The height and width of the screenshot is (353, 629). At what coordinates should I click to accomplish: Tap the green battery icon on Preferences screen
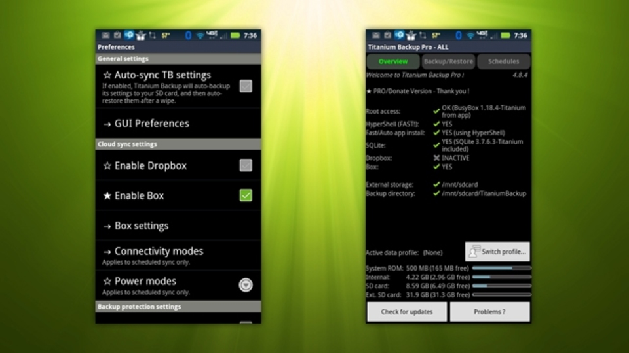click(x=235, y=35)
